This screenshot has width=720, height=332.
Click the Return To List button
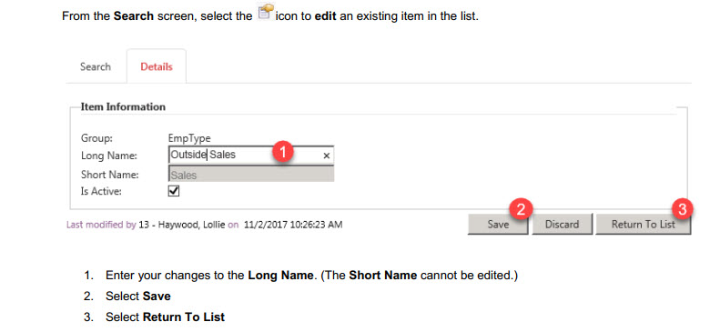pos(644,225)
